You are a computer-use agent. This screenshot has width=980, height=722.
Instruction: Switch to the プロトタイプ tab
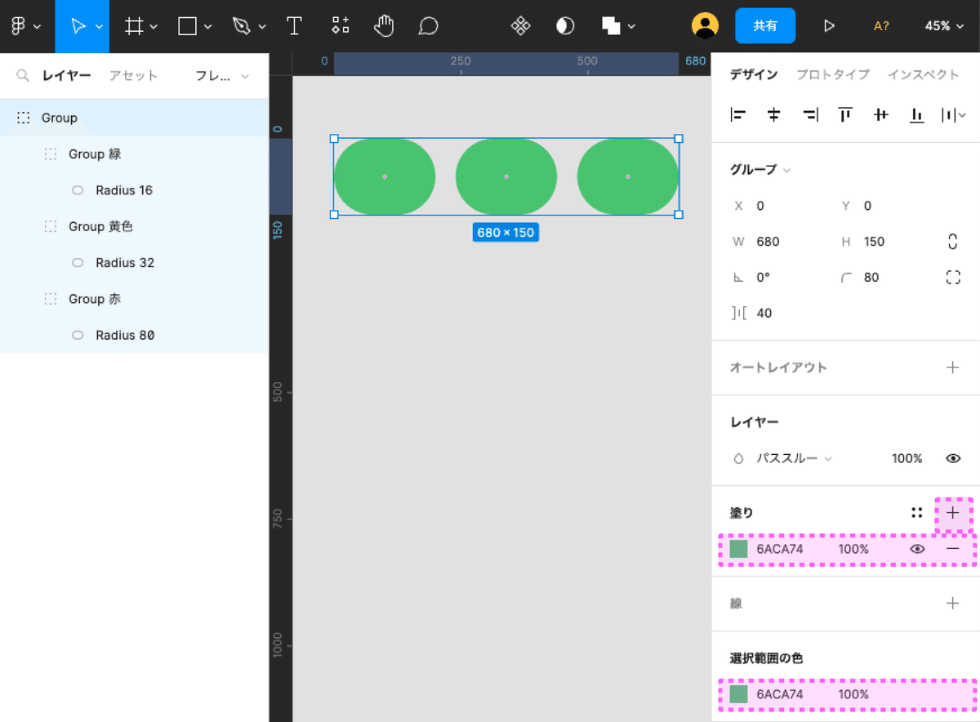(x=833, y=74)
